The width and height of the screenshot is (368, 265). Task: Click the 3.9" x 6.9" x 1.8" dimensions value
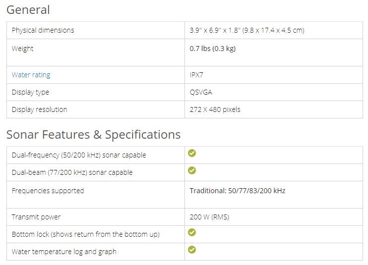(246, 30)
